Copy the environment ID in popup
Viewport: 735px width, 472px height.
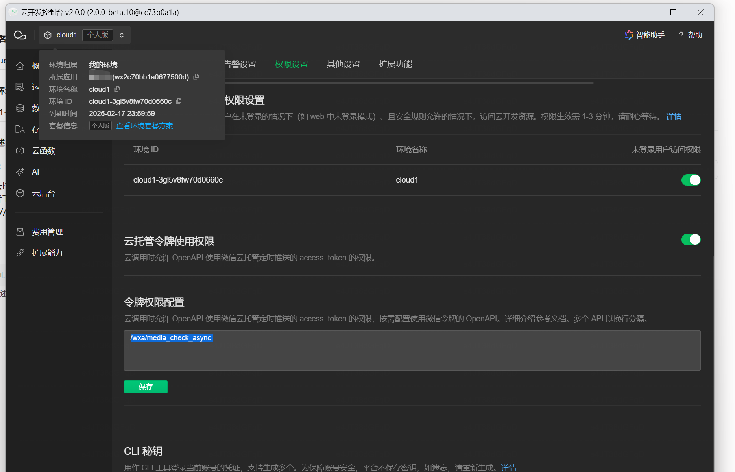point(179,101)
